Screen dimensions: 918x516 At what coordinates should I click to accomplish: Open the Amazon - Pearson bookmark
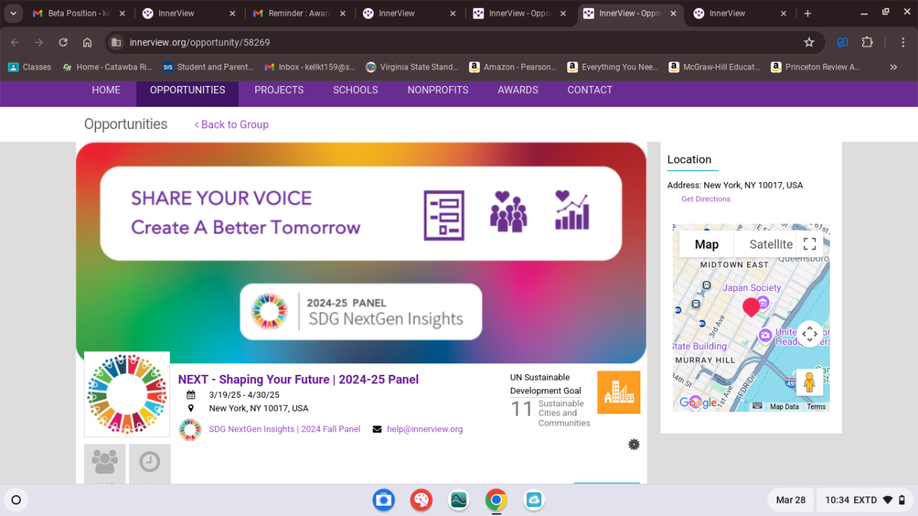(x=513, y=67)
